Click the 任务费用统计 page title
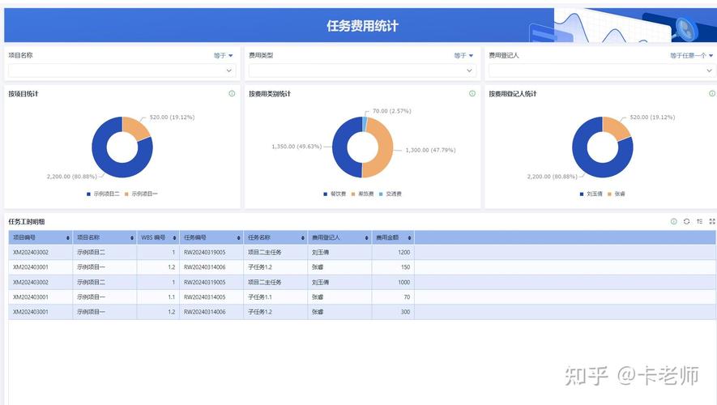This screenshot has width=717, height=405. point(362,26)
